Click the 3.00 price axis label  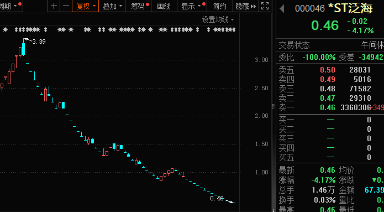point(261,60)
